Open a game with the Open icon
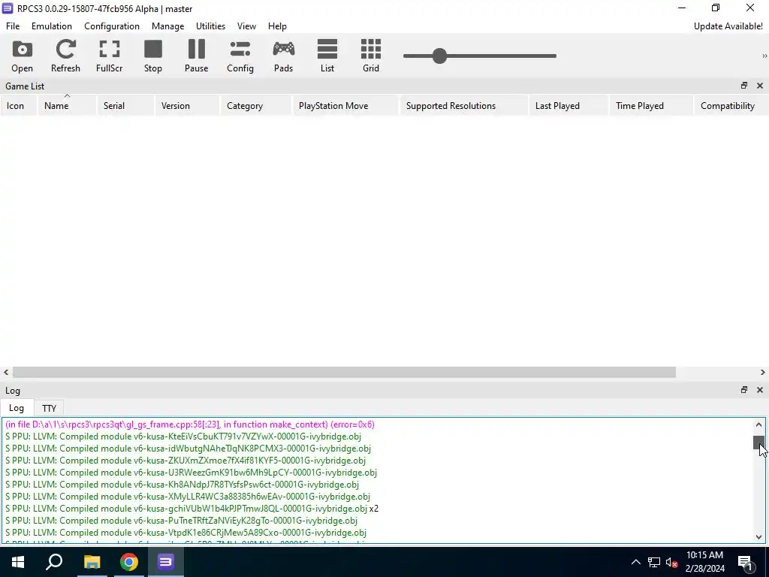The width and height of the screenshot is (769, 577). click(22, 56)
